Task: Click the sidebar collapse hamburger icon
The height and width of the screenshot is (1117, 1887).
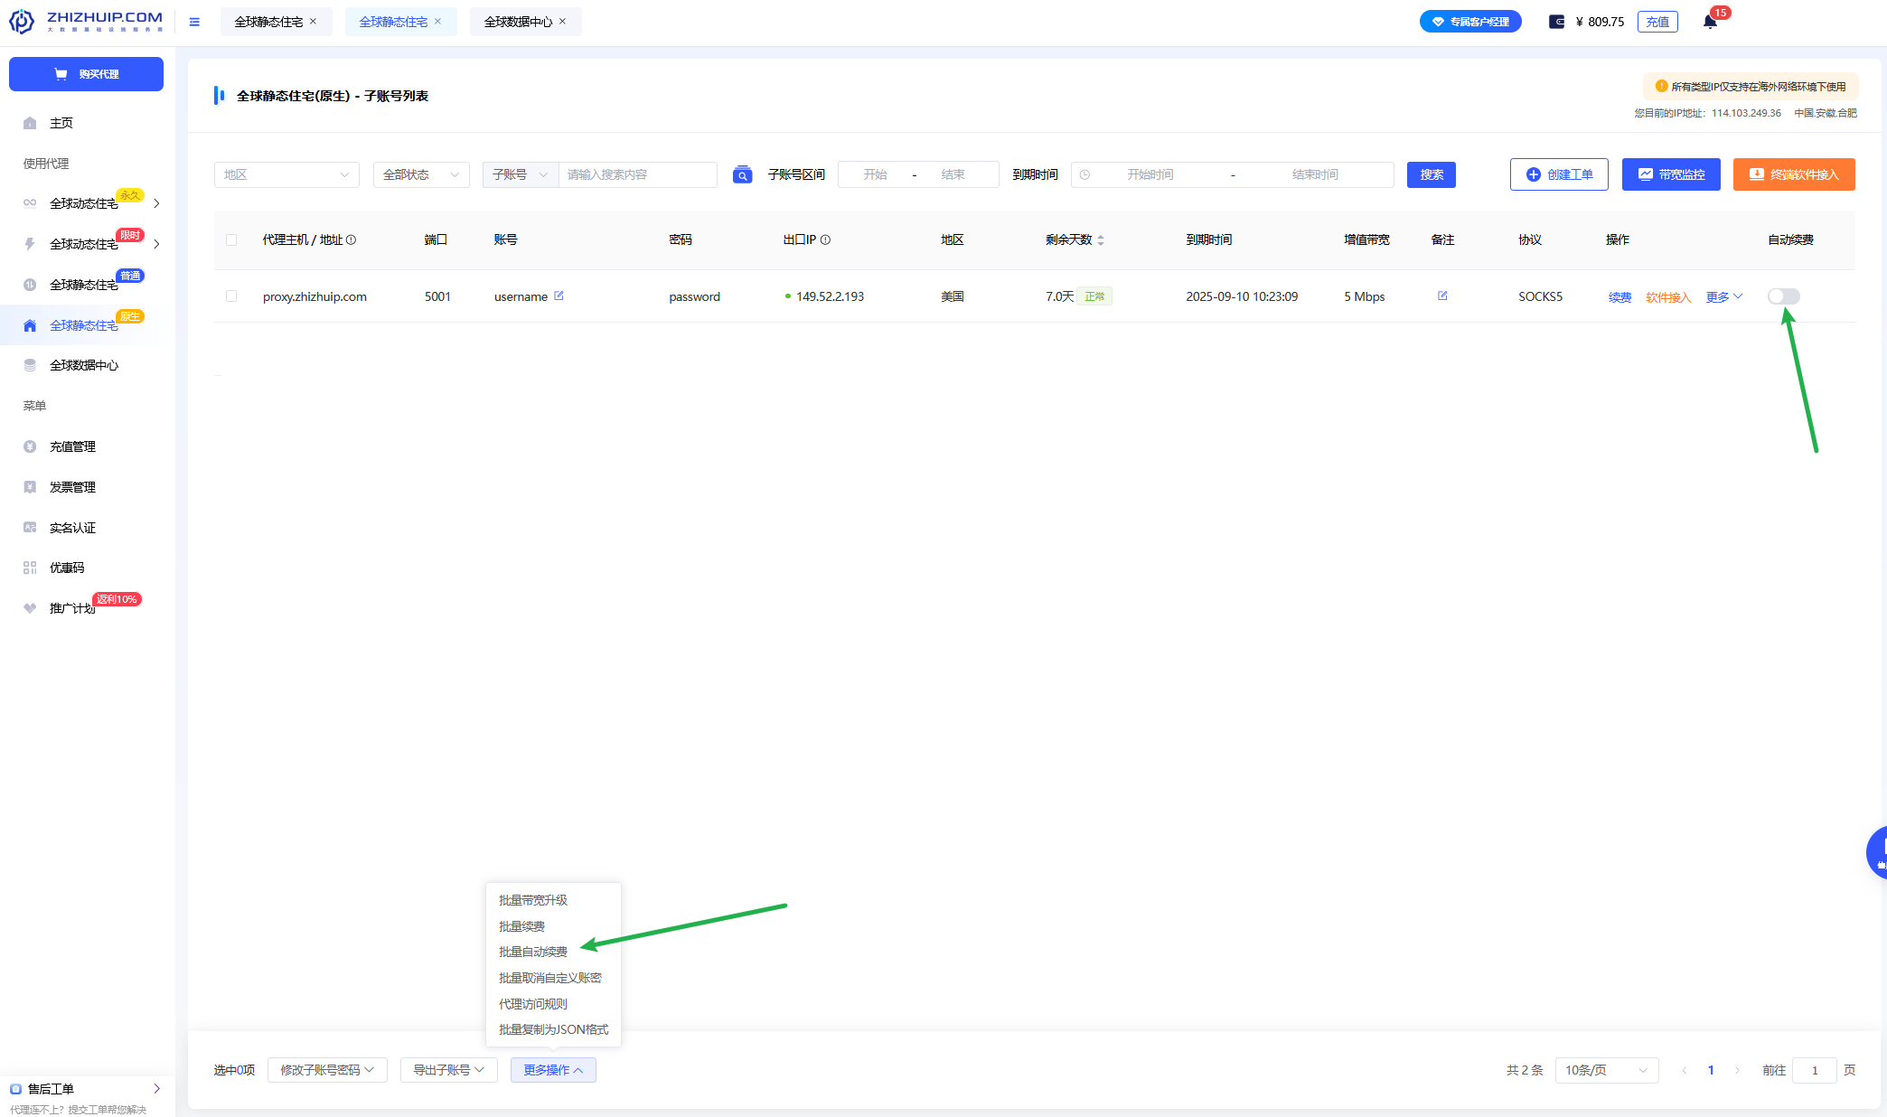Action: point(194,22)
